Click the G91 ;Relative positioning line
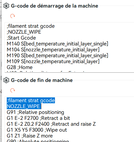The width and height of the screenshot is (134, 142). 35,112
